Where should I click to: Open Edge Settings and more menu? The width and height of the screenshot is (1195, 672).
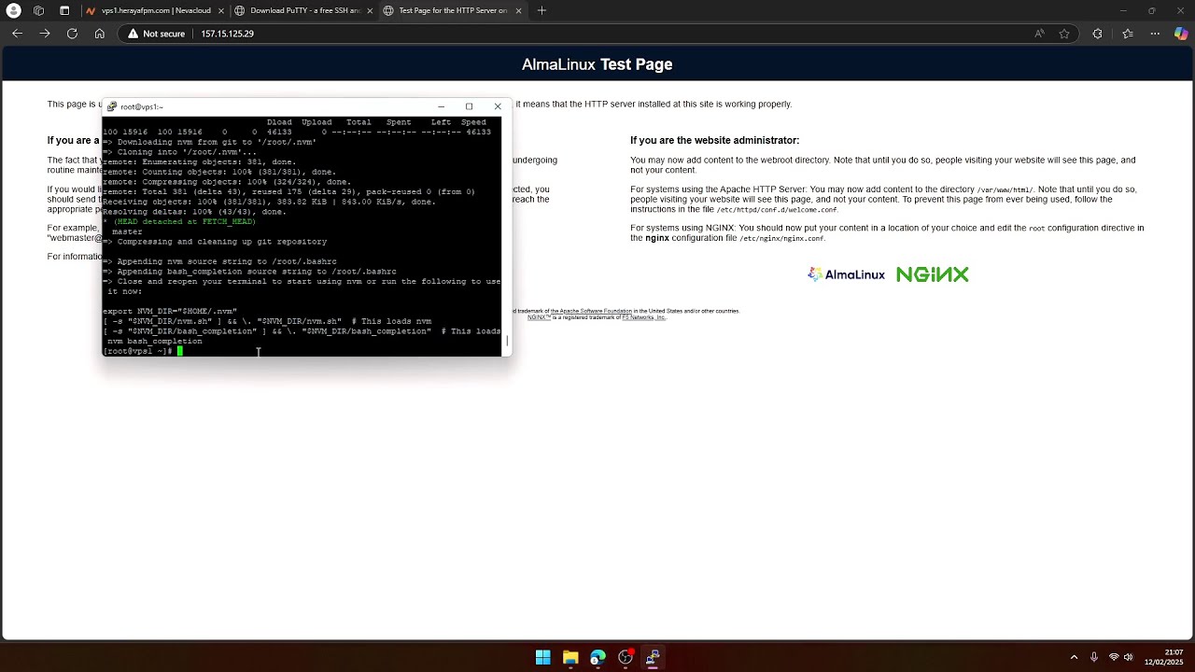pyautogui.click(x=1155, y=34)
